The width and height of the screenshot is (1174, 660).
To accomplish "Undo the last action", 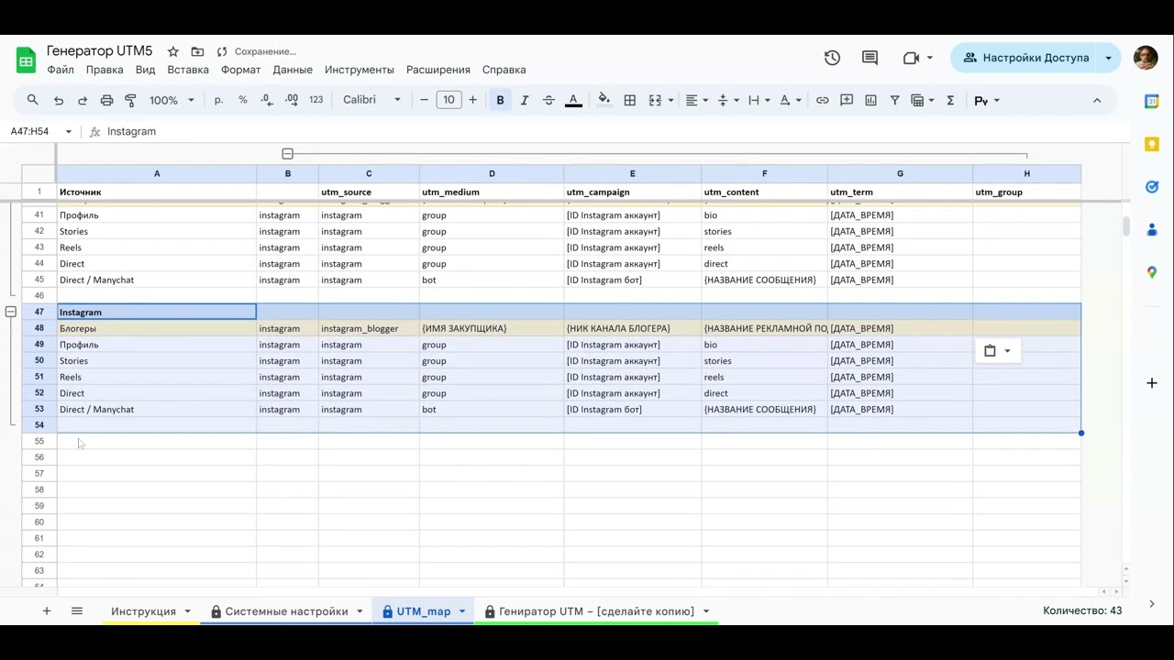I will 59,100.
